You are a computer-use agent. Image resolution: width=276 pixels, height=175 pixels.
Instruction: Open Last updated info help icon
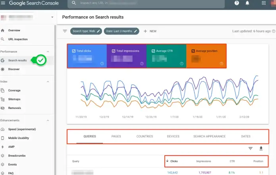[x=274, y=31]
